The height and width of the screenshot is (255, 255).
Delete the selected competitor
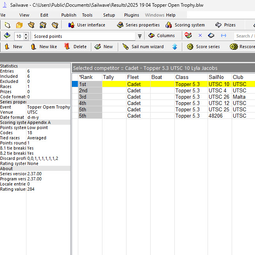76,47
